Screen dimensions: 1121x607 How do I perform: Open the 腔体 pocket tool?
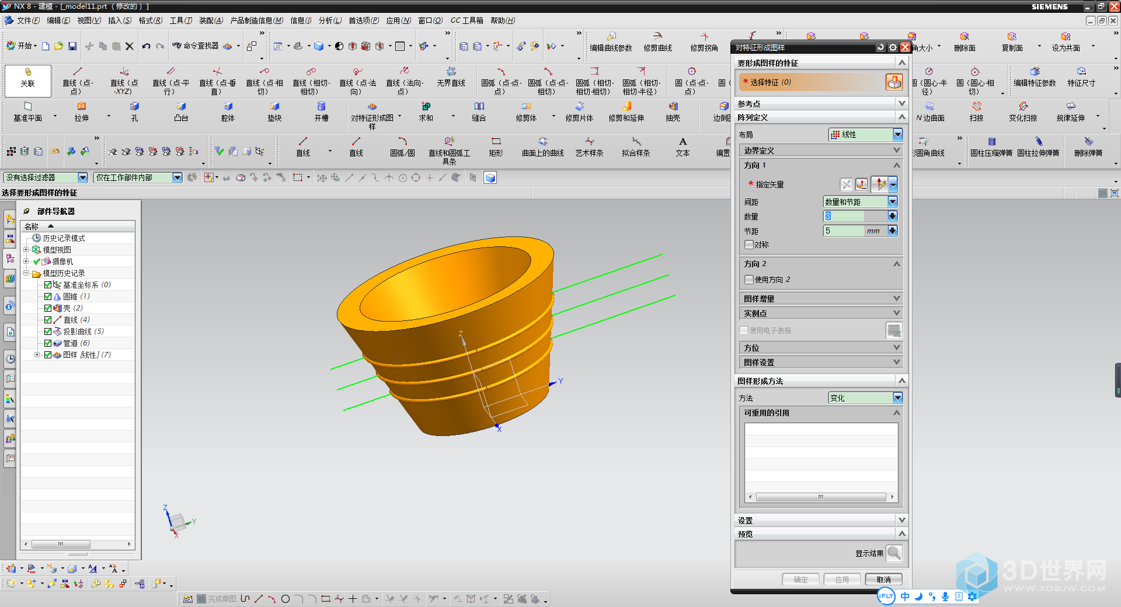[x=228, y=111]
